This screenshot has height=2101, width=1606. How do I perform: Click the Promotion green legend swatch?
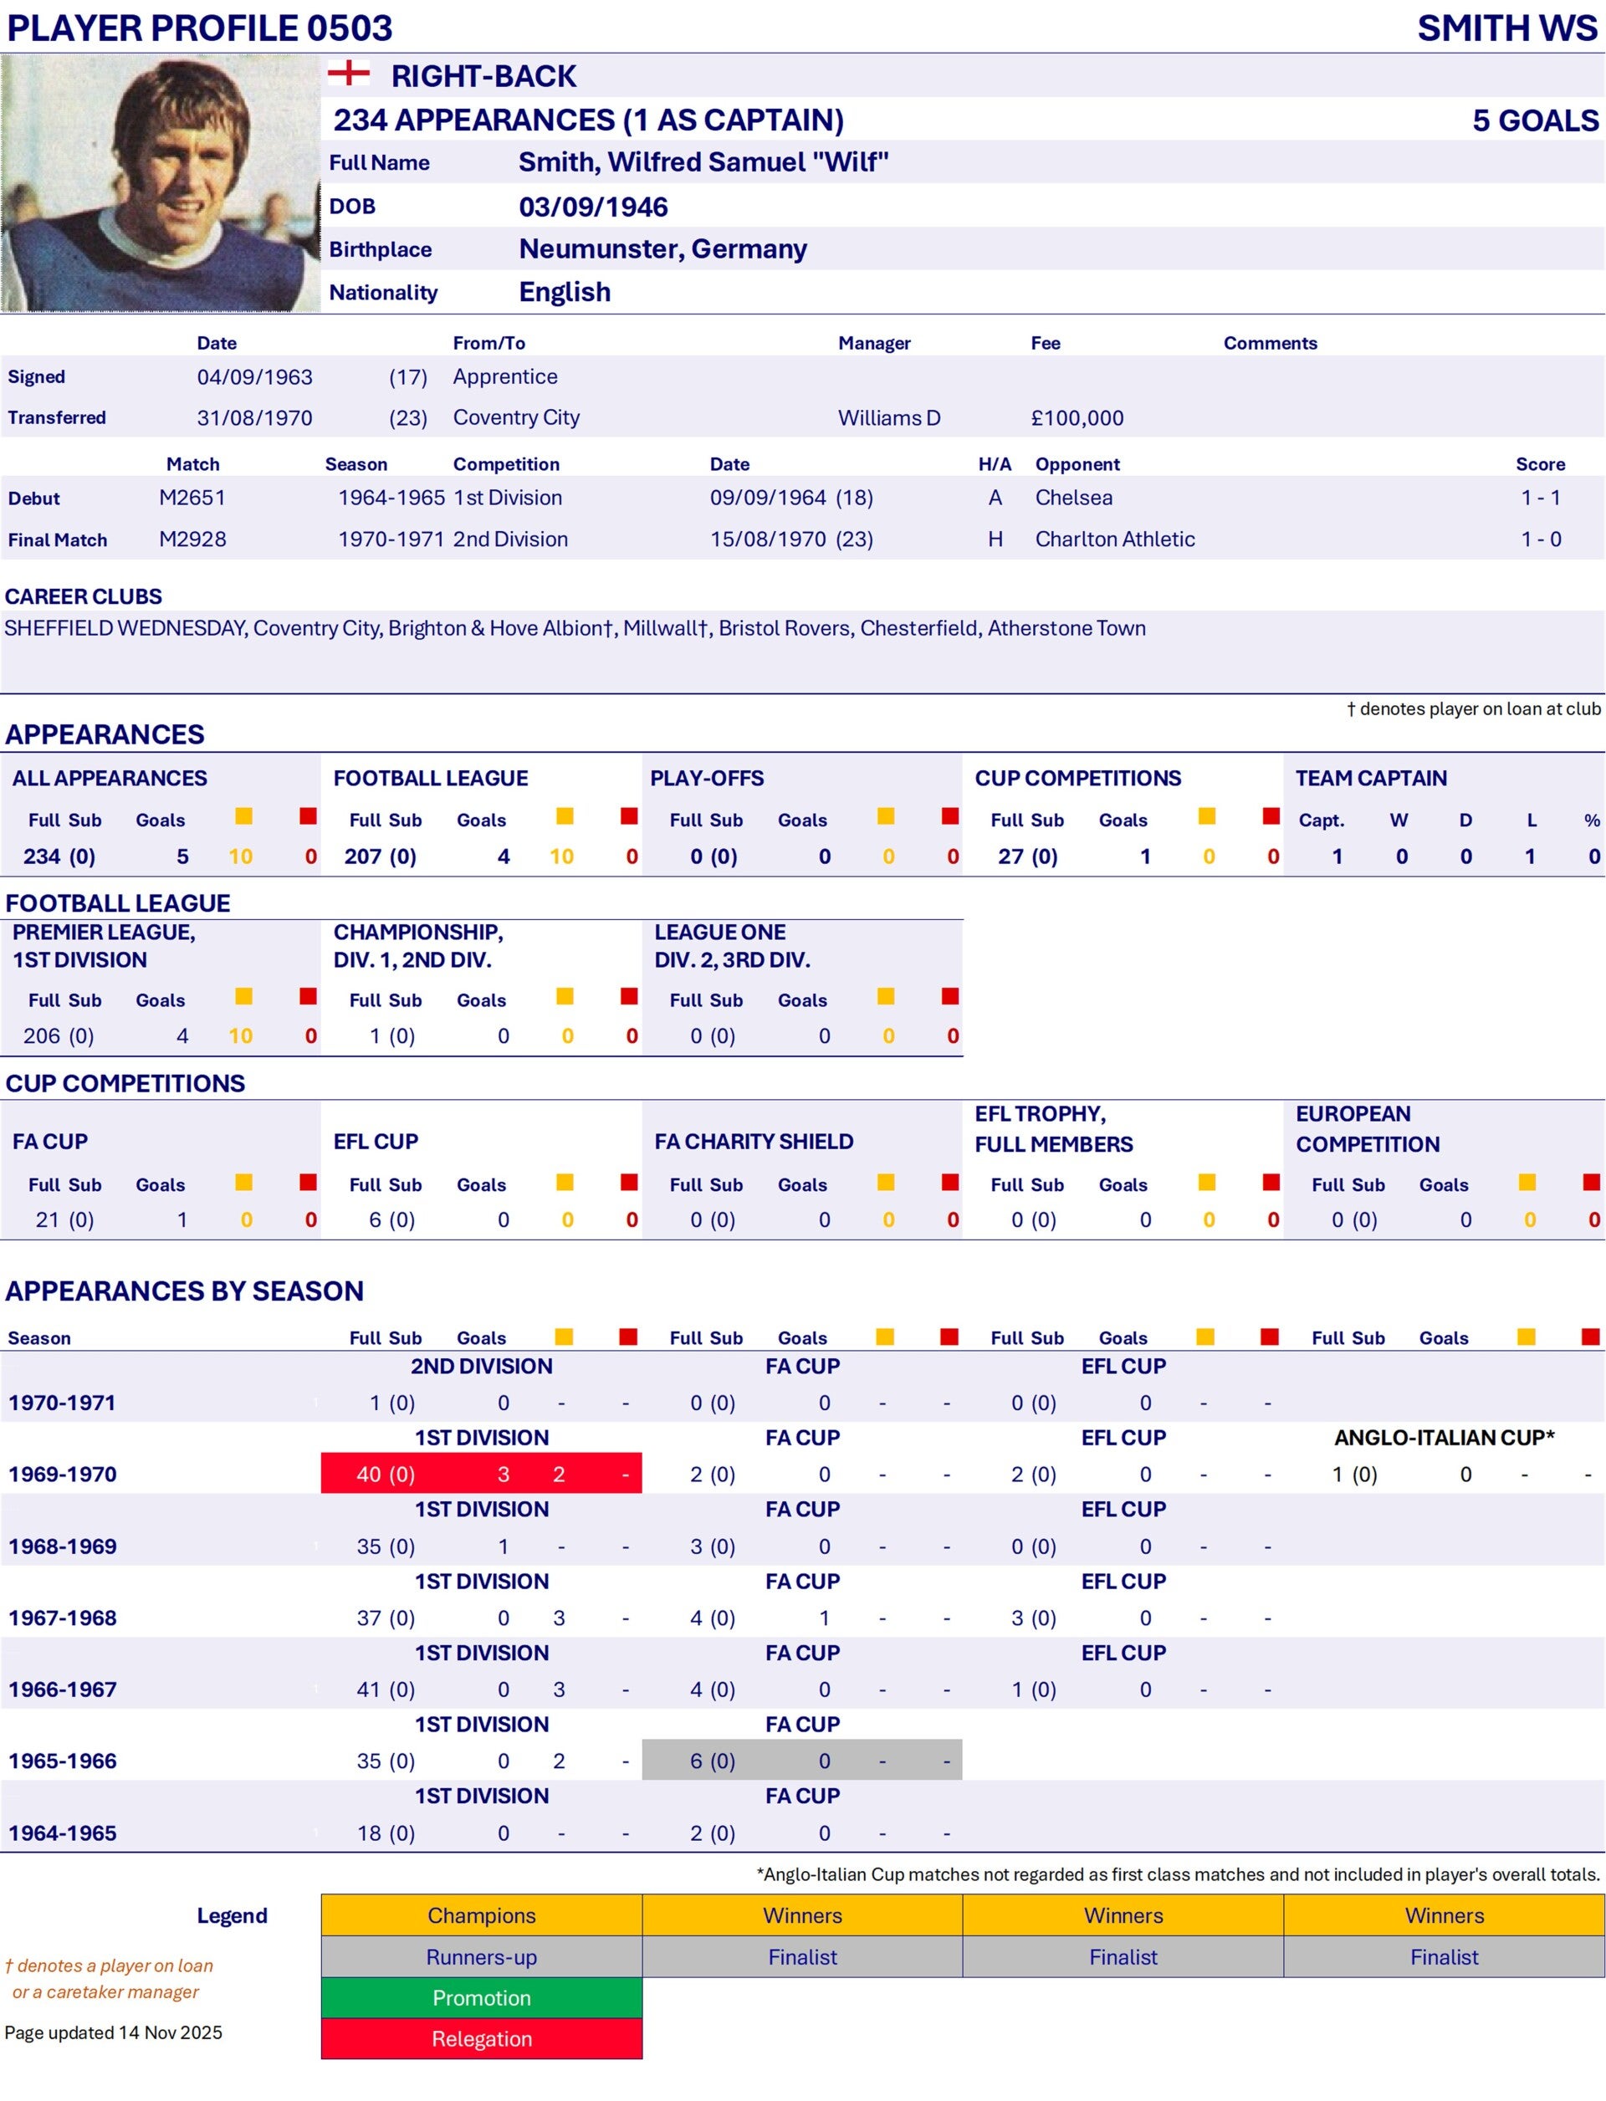[x=481, y=1998]
